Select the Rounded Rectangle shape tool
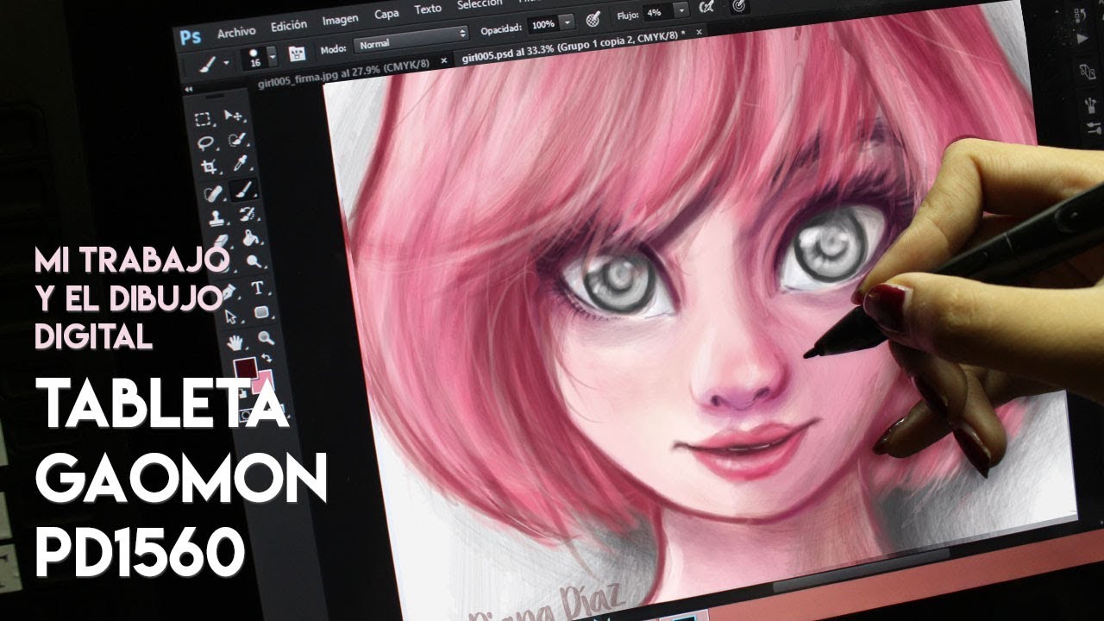Viewport: 1104px width, 621px height. pos(261,313)
